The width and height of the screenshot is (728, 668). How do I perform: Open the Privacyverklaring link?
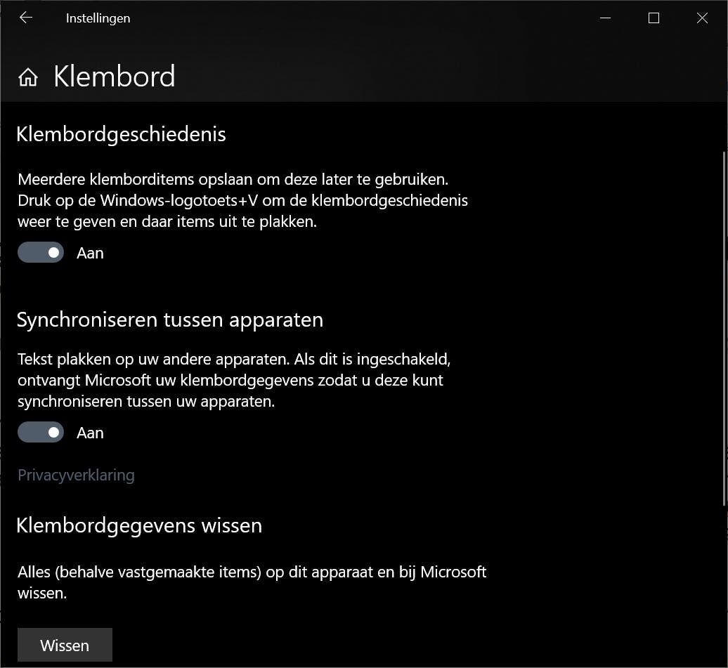coord(76,476)
